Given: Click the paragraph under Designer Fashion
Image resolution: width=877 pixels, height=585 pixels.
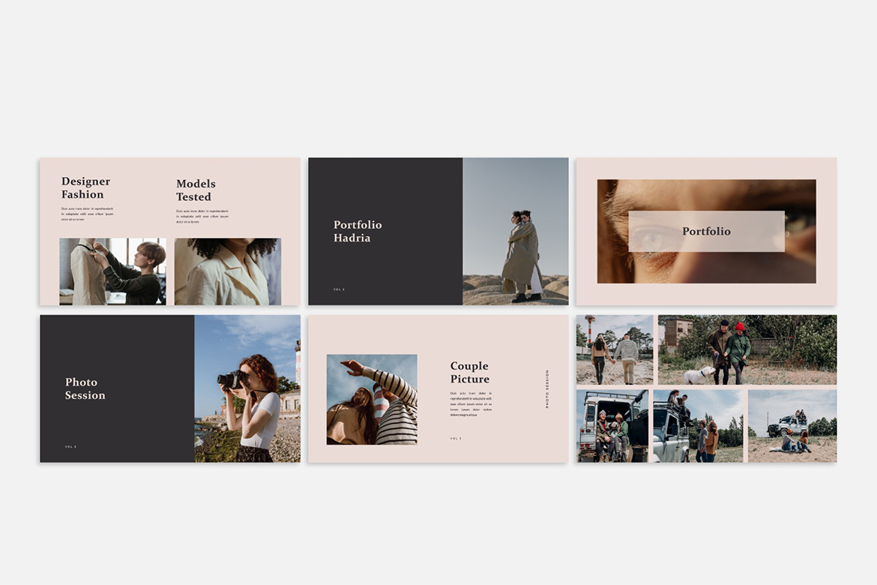Looking at the screenshot, I should 87,214.
